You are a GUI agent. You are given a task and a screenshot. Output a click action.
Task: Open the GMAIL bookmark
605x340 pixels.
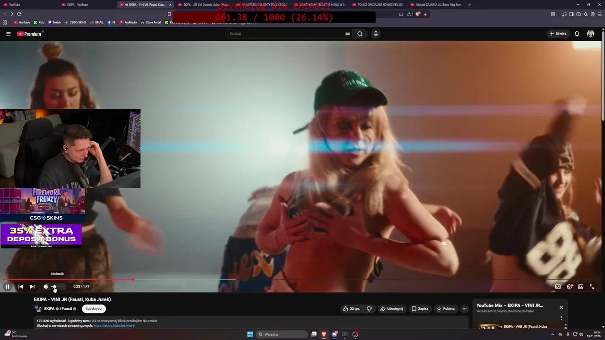point(97,22)
